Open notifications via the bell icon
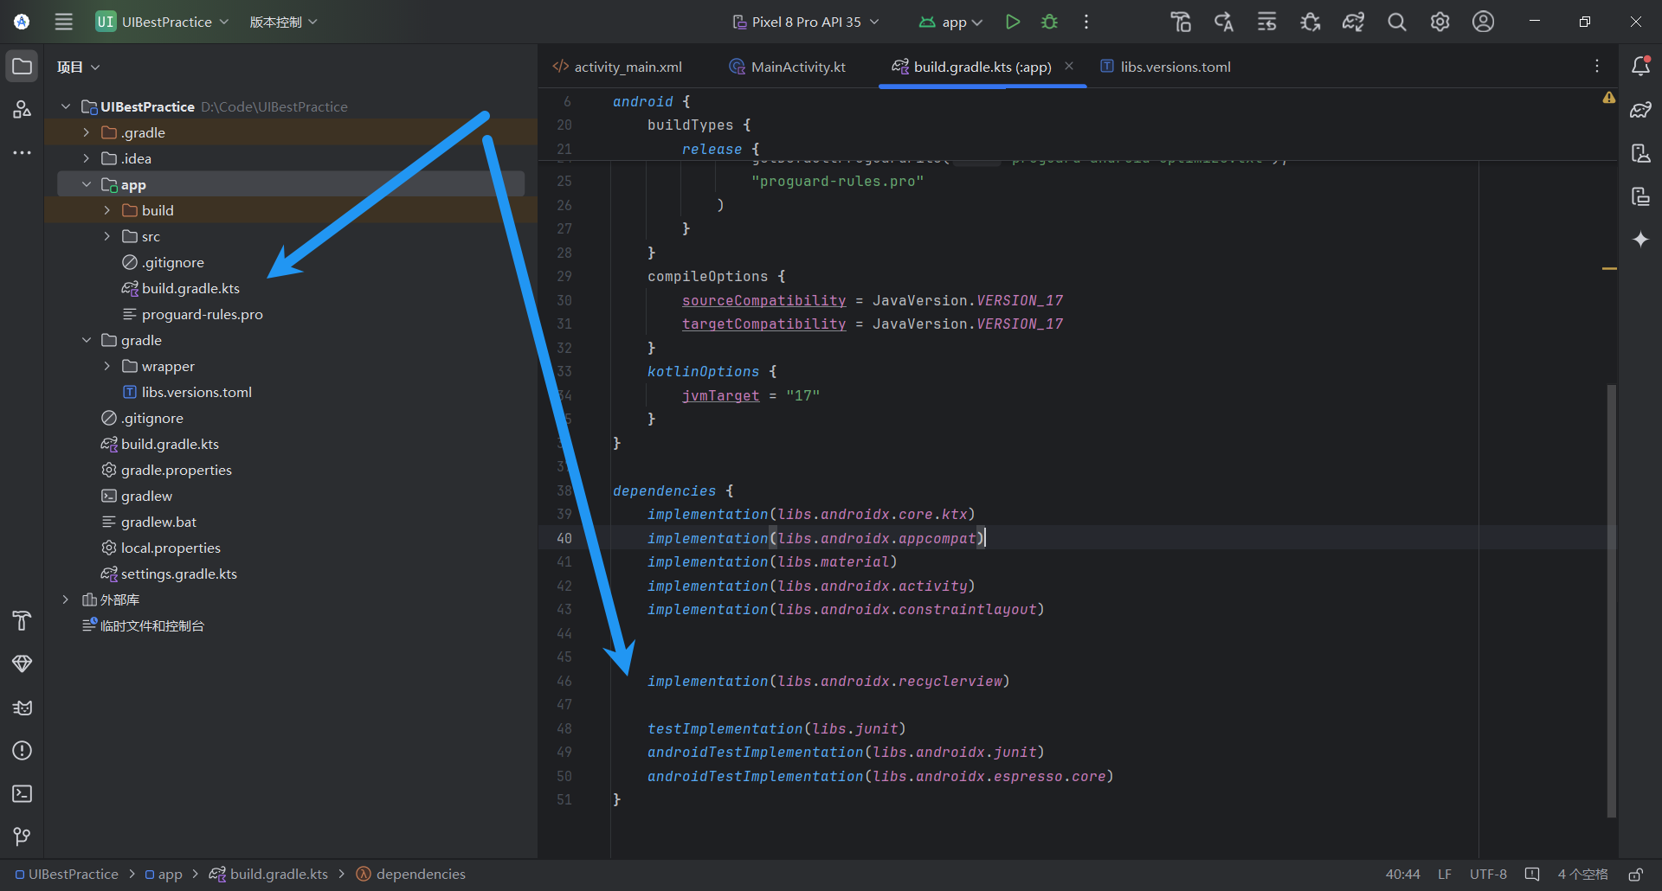This screenshot has height=891, width=1662. [1641, 65]
